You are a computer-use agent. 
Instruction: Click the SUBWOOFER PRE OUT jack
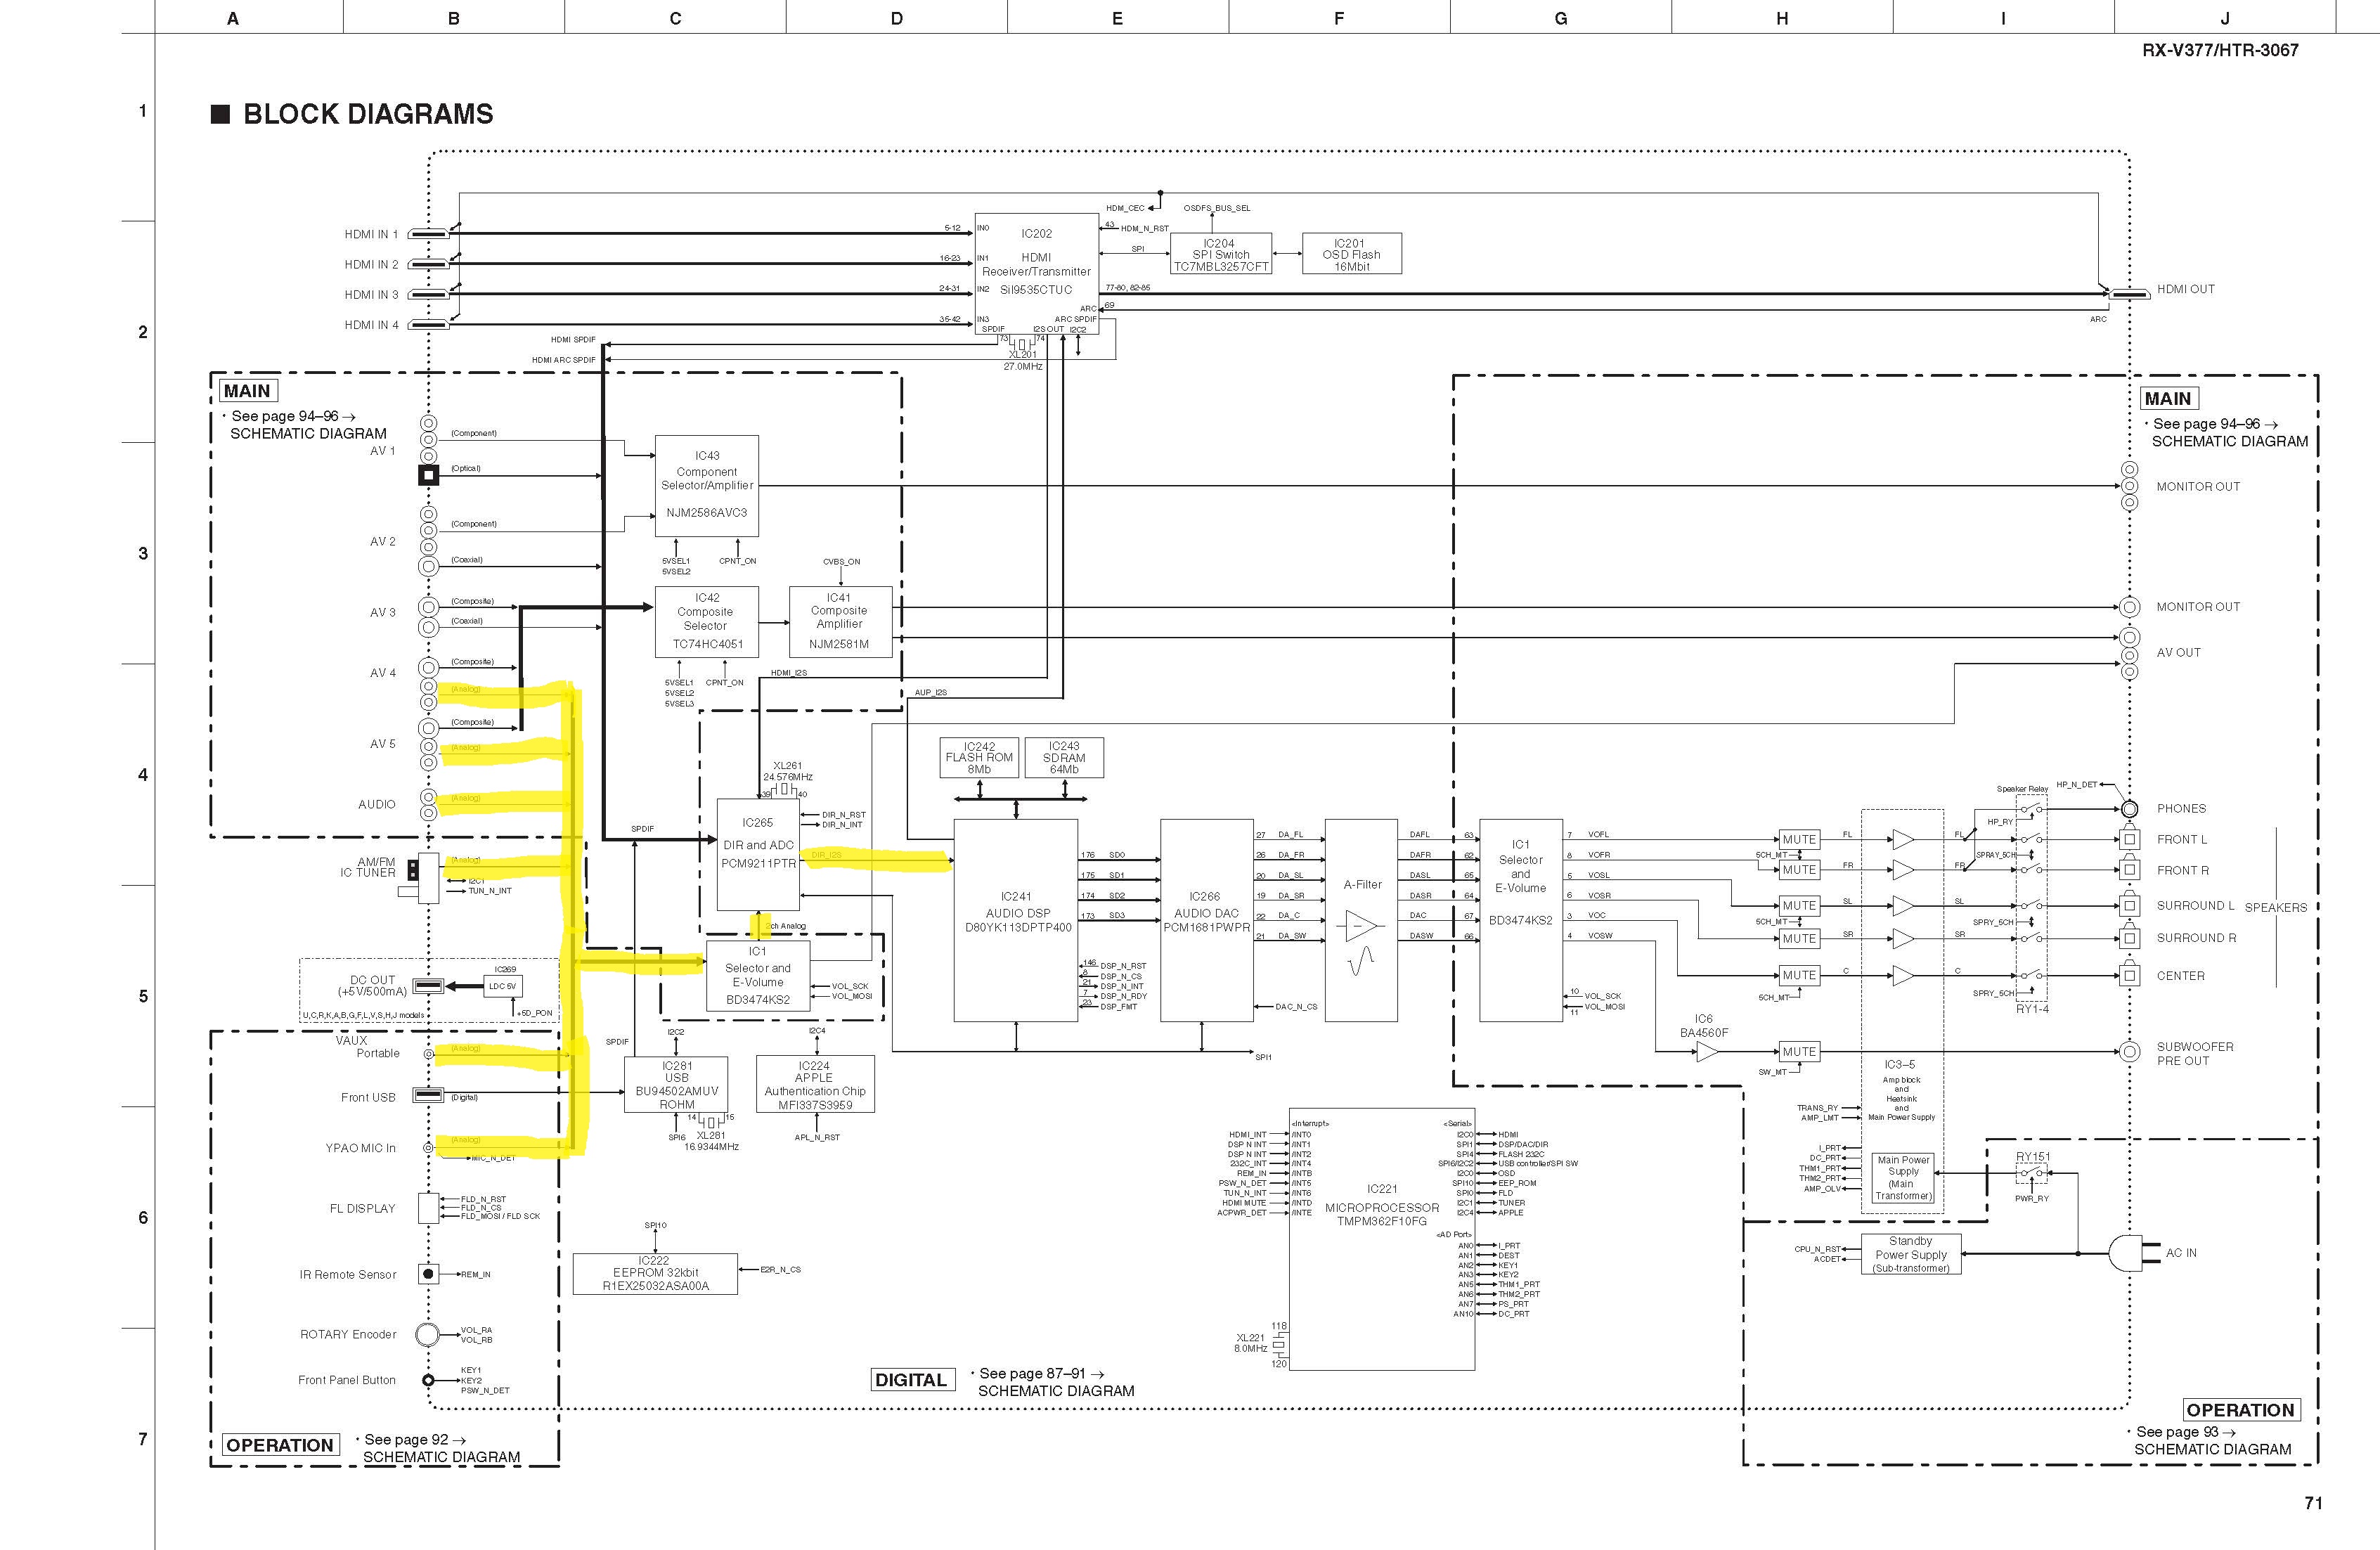point(2130,1052)
